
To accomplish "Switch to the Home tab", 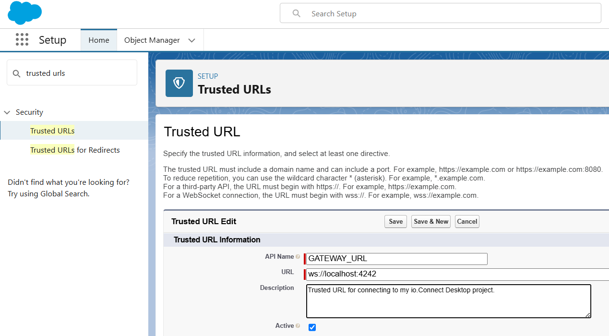I will click(99, 40).
